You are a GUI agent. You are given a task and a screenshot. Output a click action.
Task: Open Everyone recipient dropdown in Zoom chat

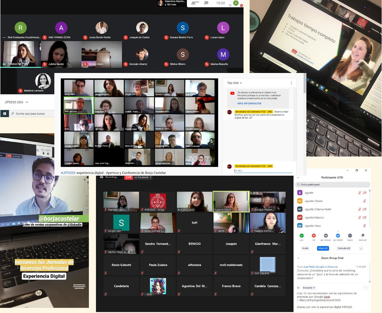coord(309,288)
